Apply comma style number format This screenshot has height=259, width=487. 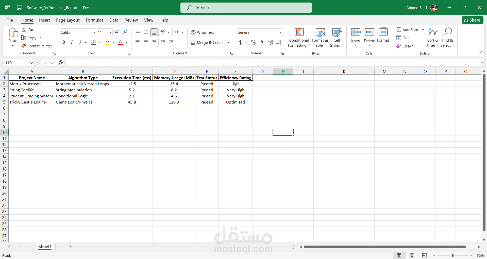(x=262, y=42)
